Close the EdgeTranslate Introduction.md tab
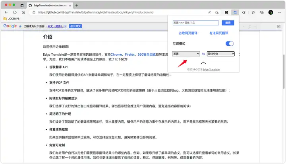 (x=70, y=6)
